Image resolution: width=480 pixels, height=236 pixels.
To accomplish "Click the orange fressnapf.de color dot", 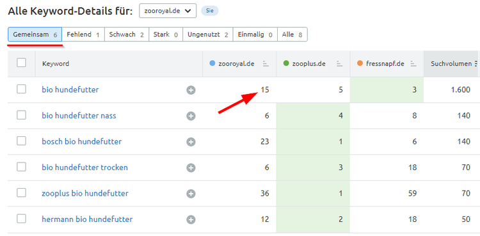I will pyautogui.click(x=360, y=64).
